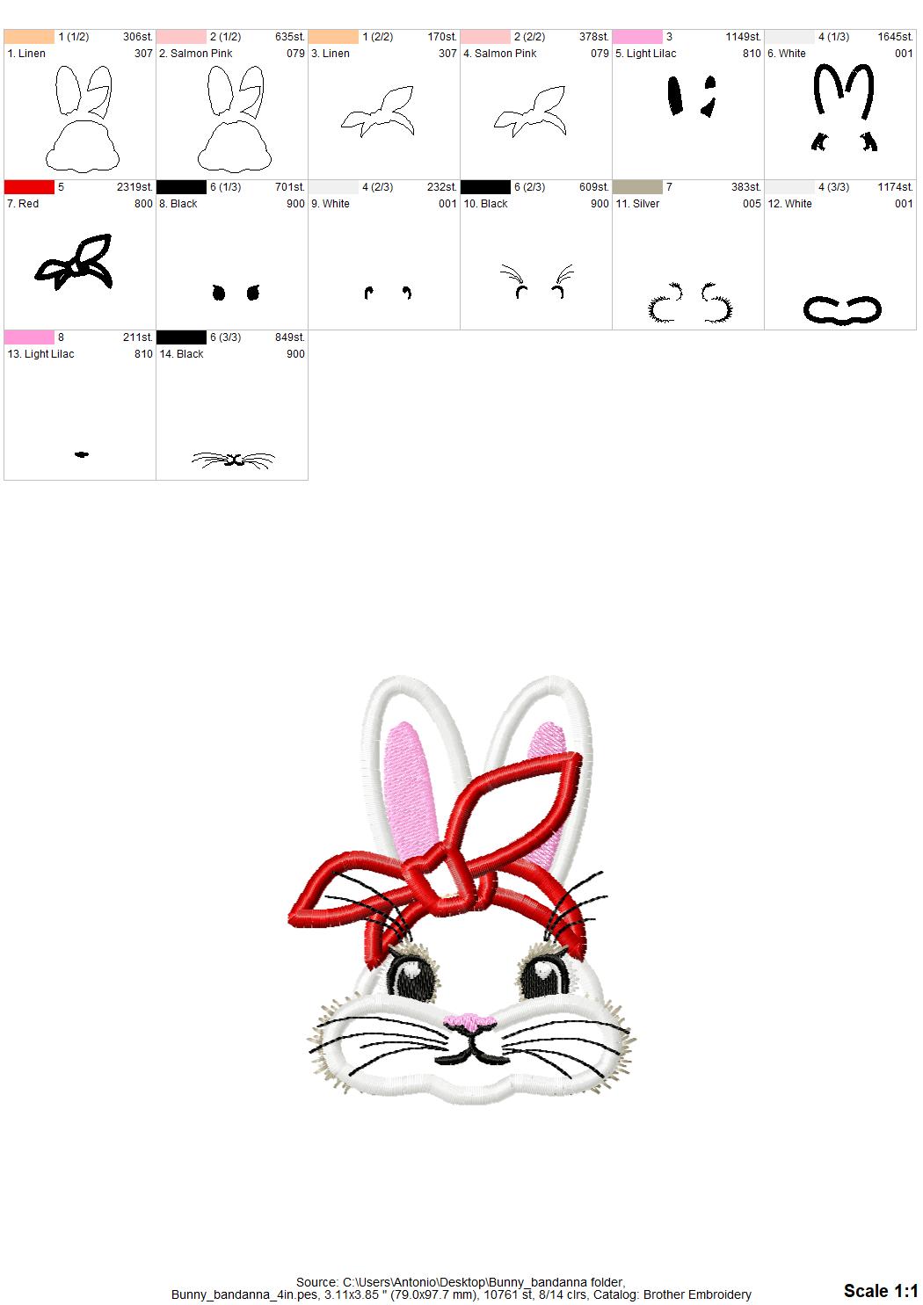Select the step 12 White cheeks thumbnail
The width and height of the screenshot is (923, 1305).
click(842, 309)
